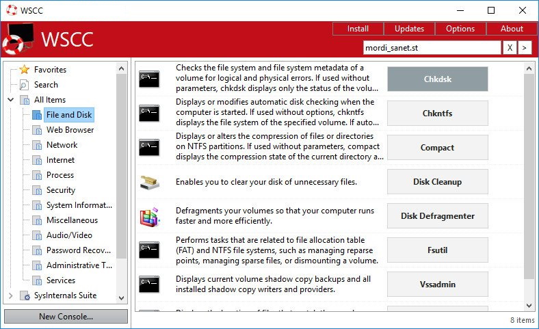
Task: Click the Internet category icon
Action: coord(37,160)
